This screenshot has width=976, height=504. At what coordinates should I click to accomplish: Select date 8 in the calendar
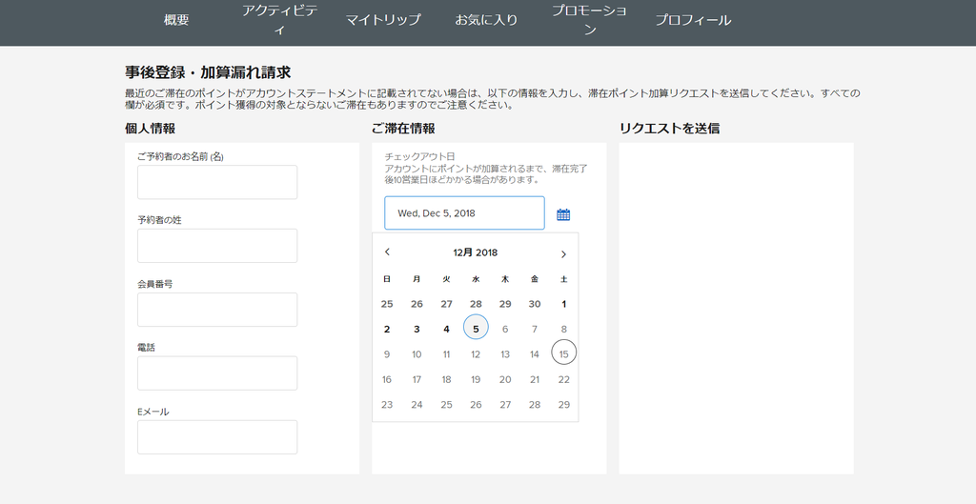pos(564,329)
